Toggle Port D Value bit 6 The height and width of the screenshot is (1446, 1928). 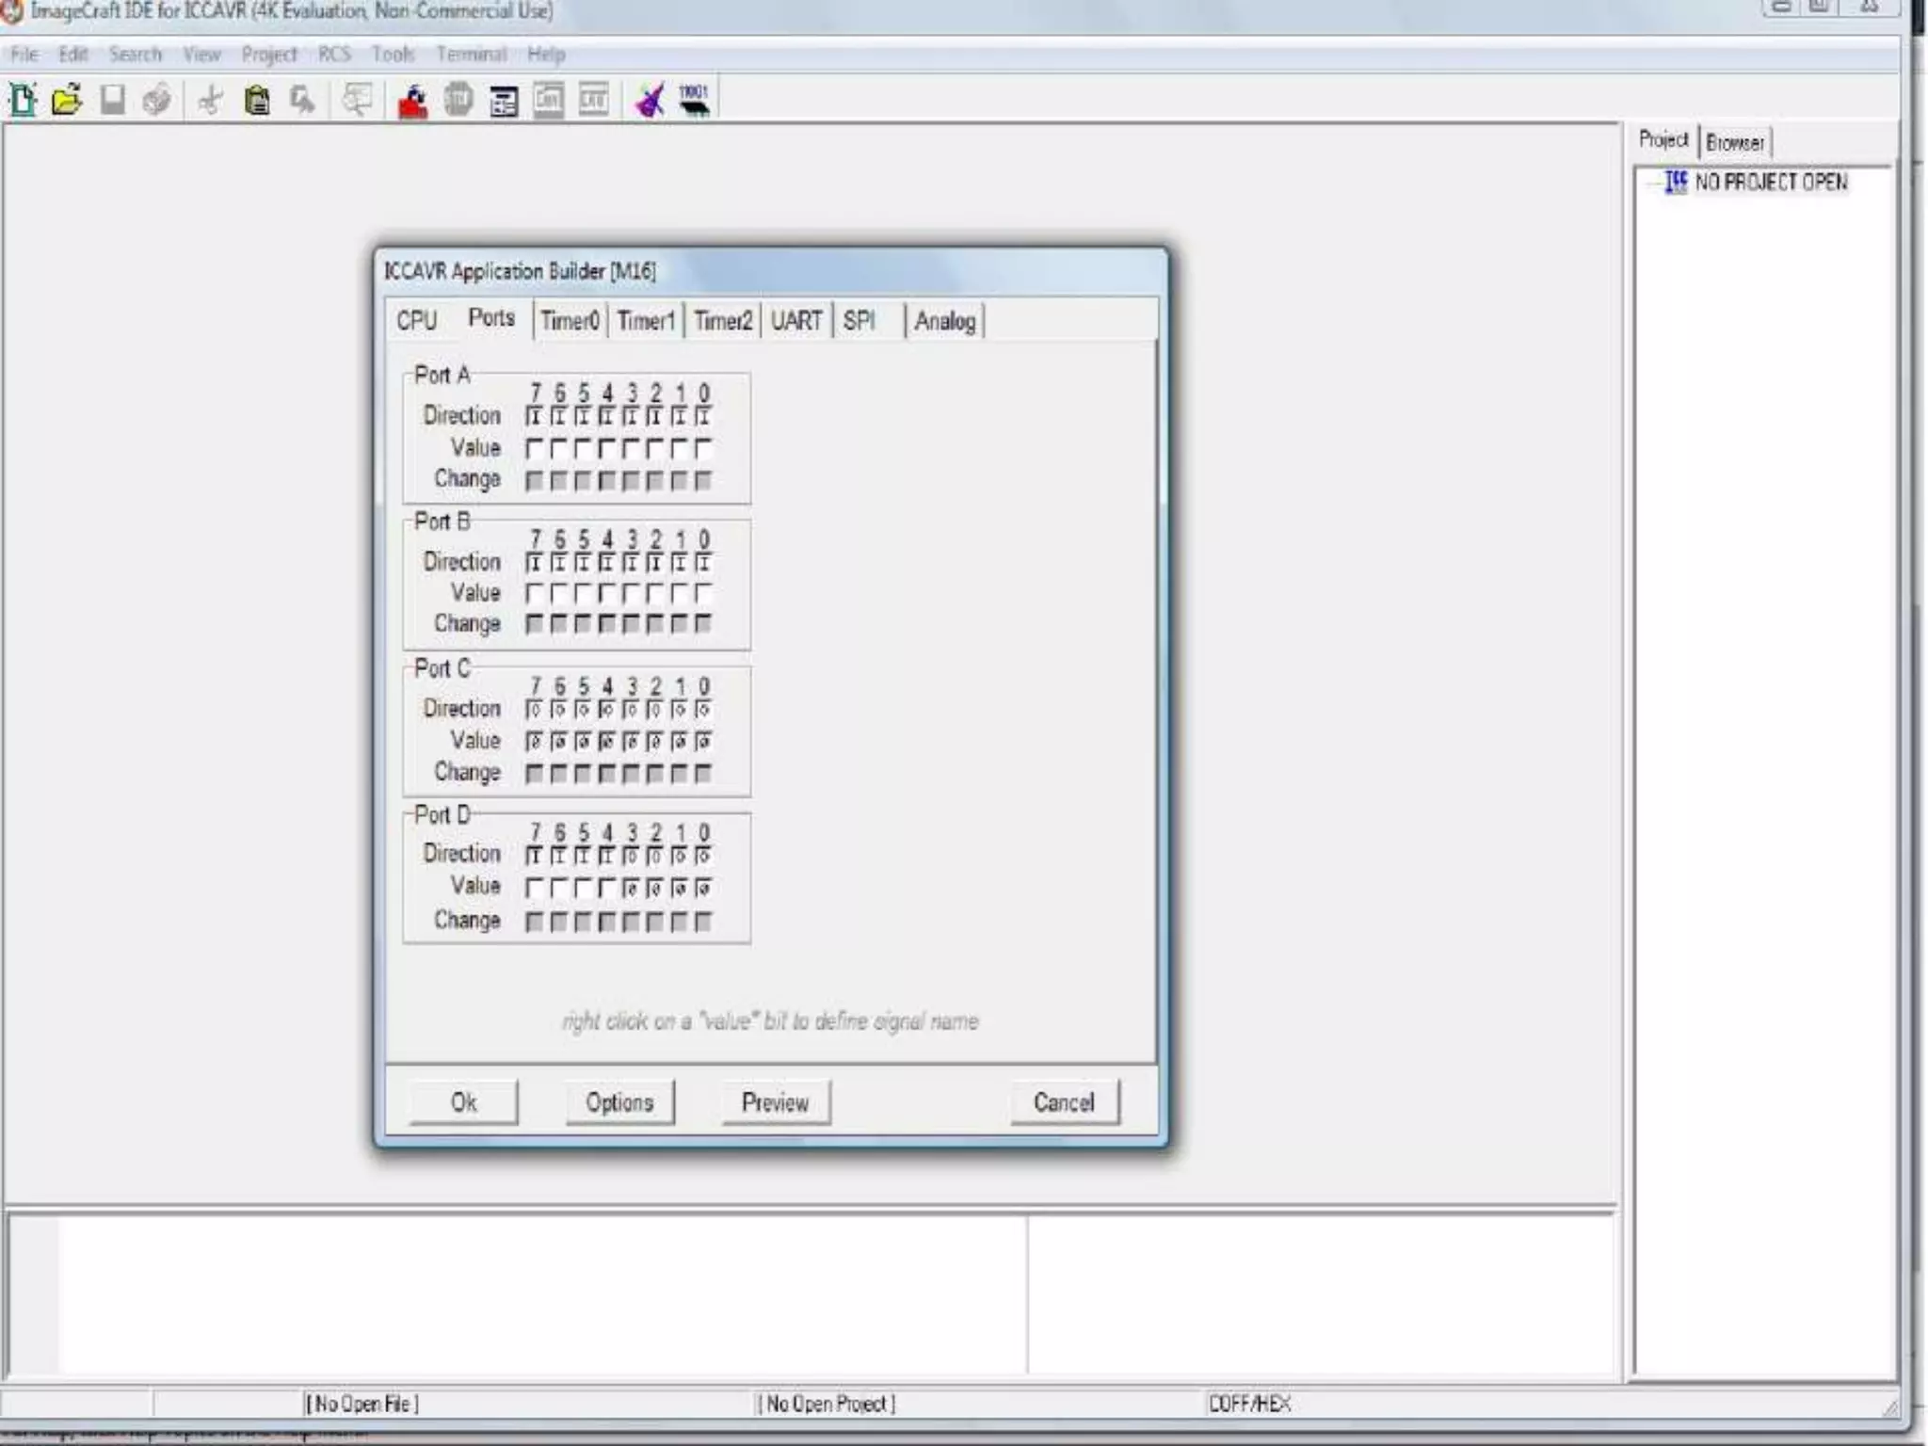pos(558,888)
